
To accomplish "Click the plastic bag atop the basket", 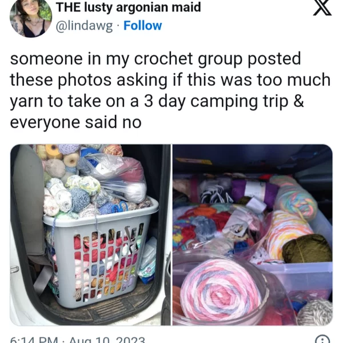I will (x=114, y=177).
